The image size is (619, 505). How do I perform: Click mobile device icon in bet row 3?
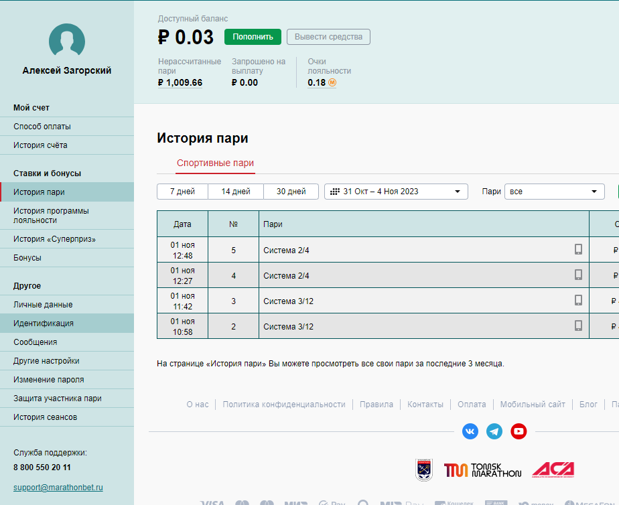pyautogui.click(x=578, y=300)
